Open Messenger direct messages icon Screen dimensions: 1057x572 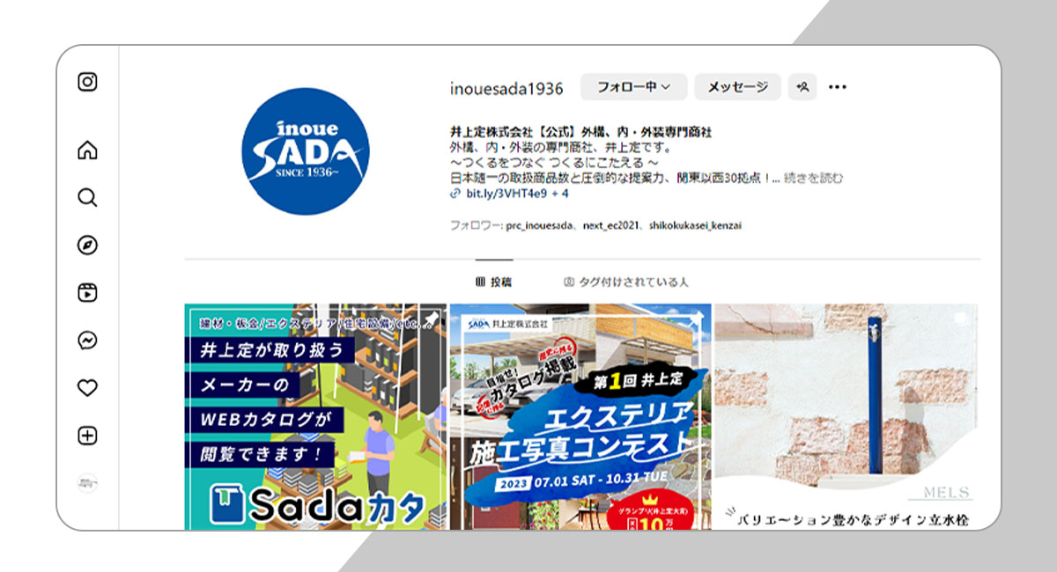click(87, 341)
